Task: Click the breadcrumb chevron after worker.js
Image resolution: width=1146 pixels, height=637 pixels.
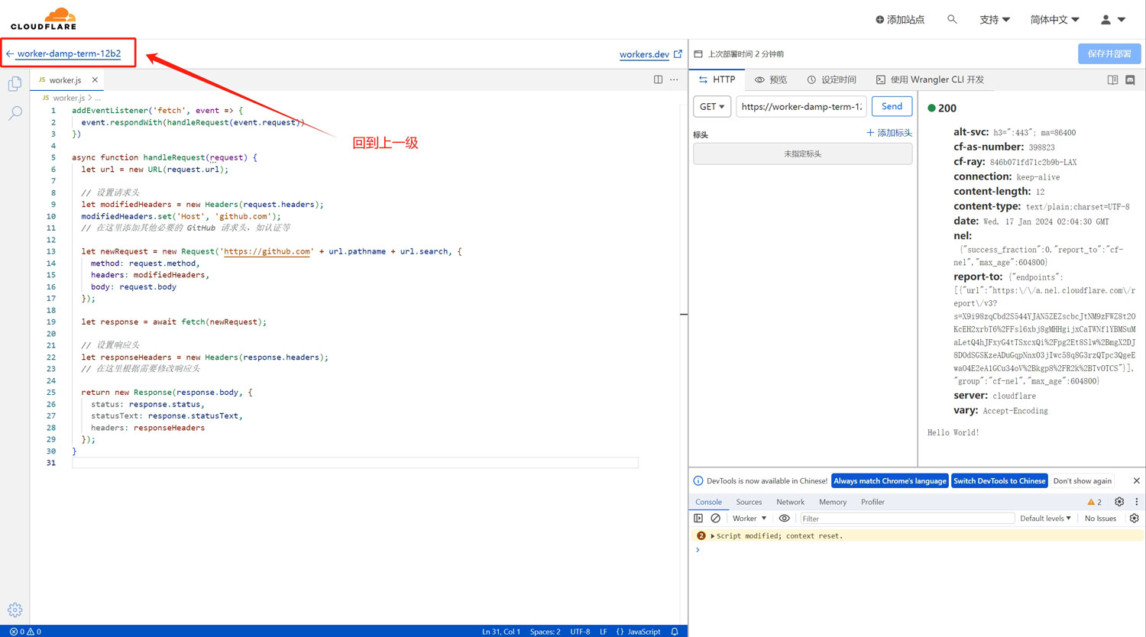Action: click(x=90, y=98)
